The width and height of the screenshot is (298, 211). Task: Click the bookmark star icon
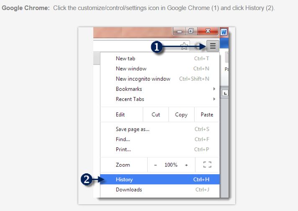184,46
